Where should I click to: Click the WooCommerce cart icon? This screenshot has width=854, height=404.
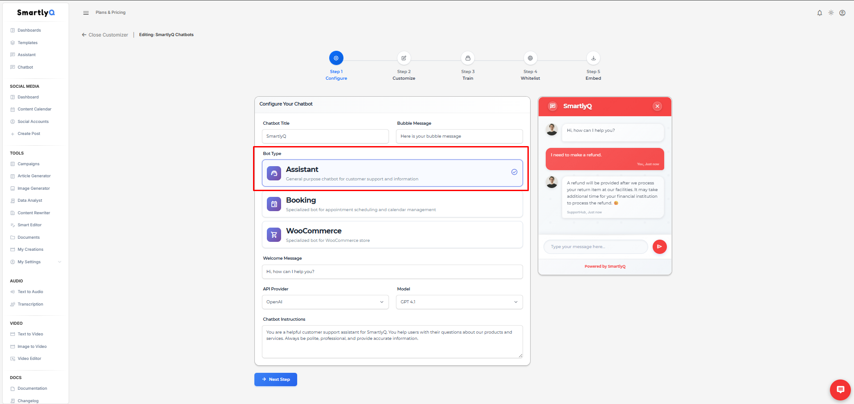click(x=274, y=235)
